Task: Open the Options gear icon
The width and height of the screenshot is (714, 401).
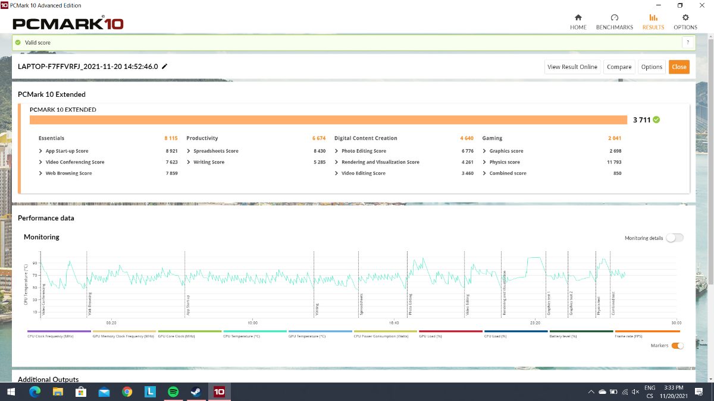Action: [x=685, y=18]
